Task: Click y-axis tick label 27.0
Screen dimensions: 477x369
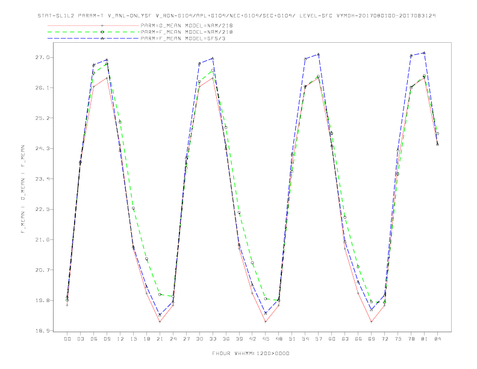Action: pos(42,57)
